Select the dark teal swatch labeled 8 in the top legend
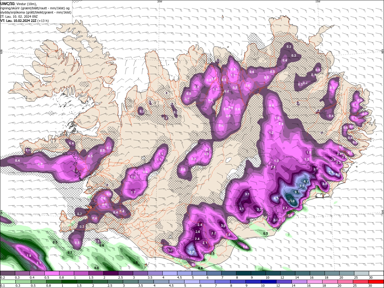 244,274
